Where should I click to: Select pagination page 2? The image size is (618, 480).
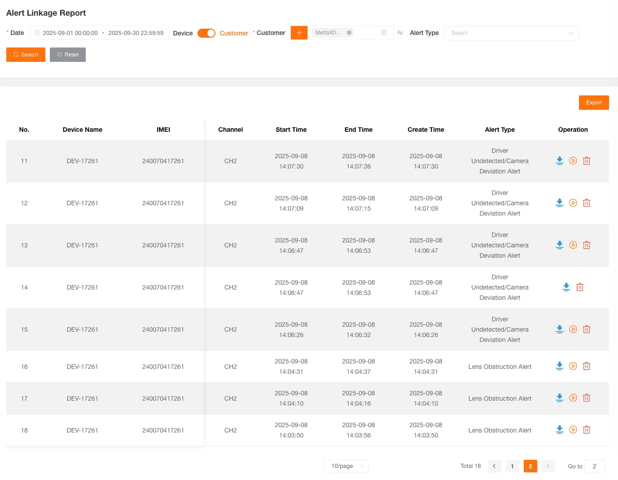(530, 466)
